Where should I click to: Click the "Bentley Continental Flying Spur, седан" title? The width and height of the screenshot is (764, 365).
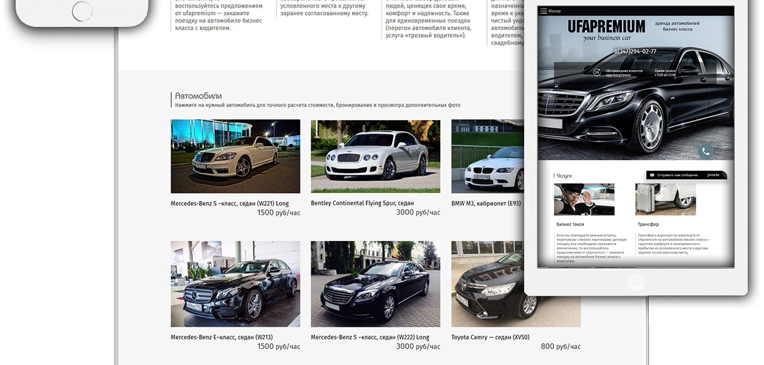pyautogui.click(x=363, y=203)
